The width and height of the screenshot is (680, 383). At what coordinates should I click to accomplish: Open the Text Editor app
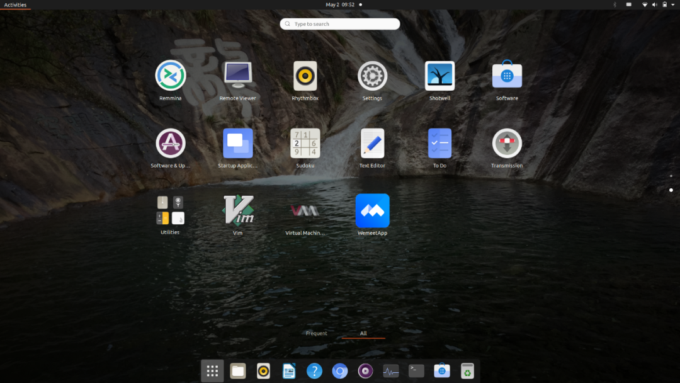coord(372,148)
